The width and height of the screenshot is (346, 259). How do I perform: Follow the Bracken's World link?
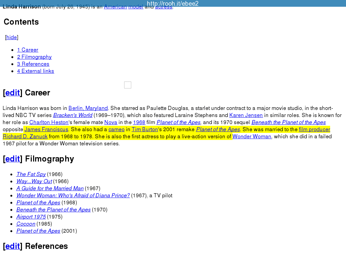coord(73,115)
